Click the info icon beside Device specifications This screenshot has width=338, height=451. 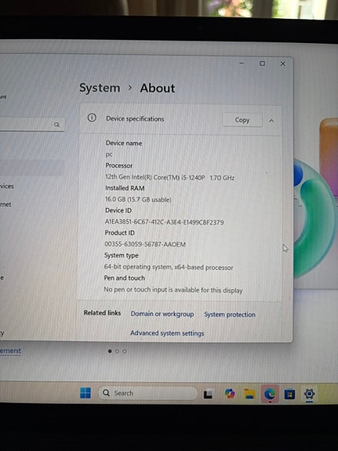(92, 118)
